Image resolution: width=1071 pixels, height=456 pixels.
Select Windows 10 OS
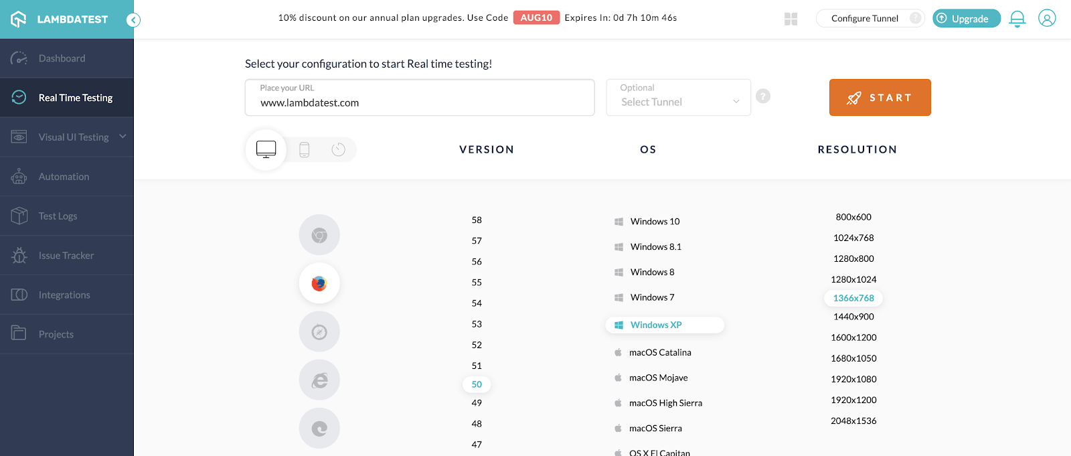[647, 222]
